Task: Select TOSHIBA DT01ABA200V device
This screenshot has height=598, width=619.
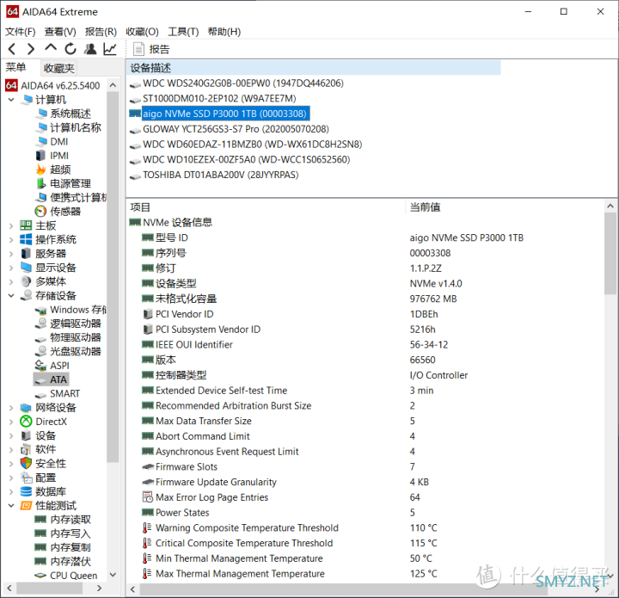Action: [x=221, y=175]
